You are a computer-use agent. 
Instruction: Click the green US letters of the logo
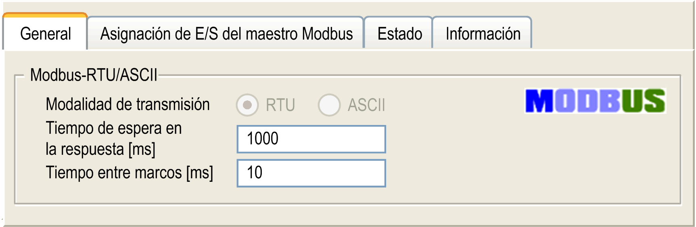click(643, 101)
